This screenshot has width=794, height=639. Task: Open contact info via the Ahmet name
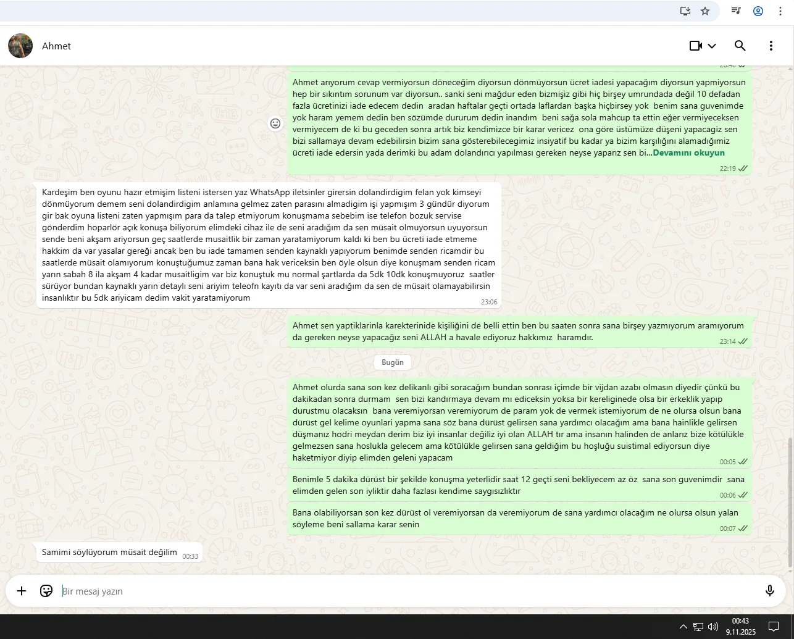[56, 46]
